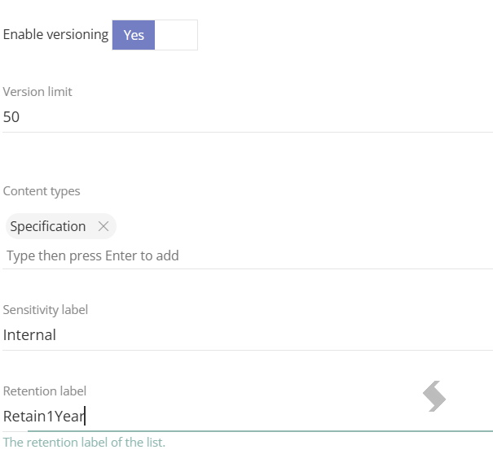Edit the Sensitivity label value Internal
The height and width of the screenshot is (454, 493).
(x=248, y=335)
